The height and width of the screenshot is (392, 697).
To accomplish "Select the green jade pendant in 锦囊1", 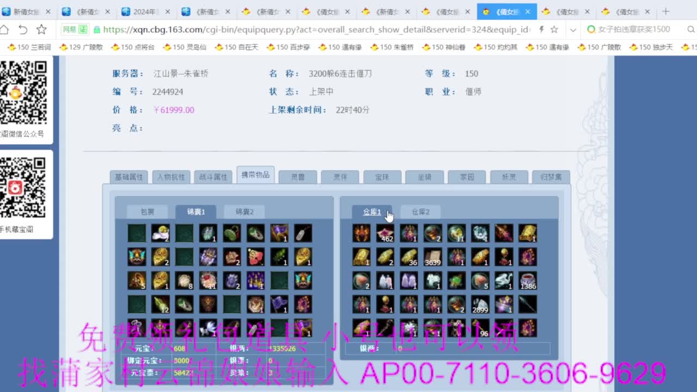I will point(232,233).
